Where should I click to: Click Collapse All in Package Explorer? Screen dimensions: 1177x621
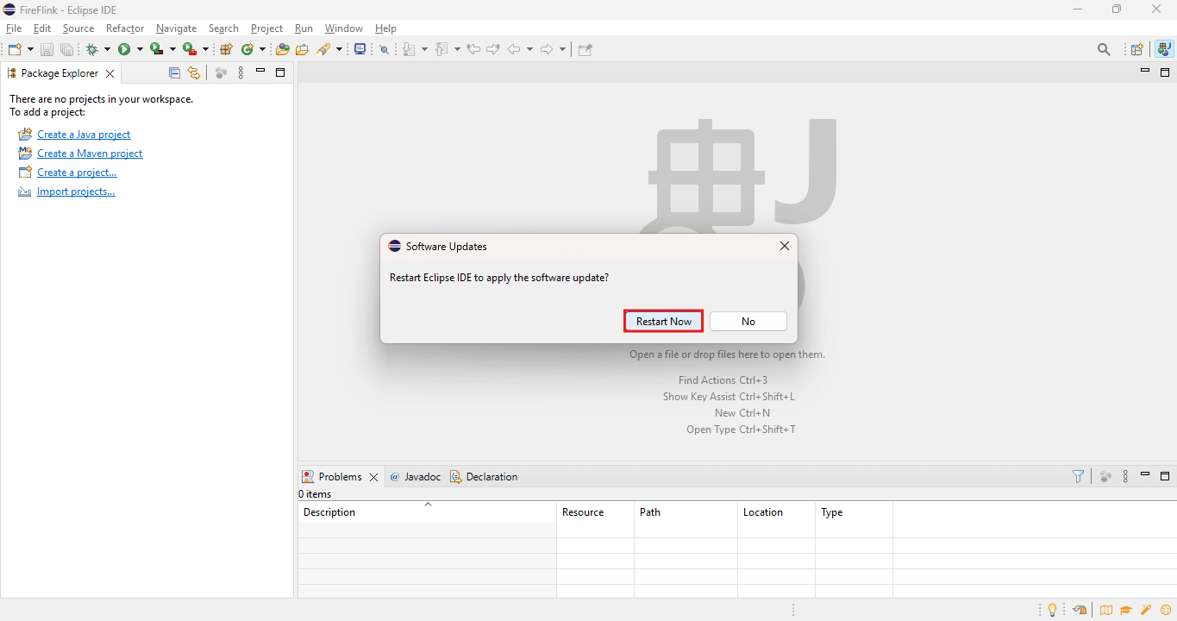tap(174, 73)
